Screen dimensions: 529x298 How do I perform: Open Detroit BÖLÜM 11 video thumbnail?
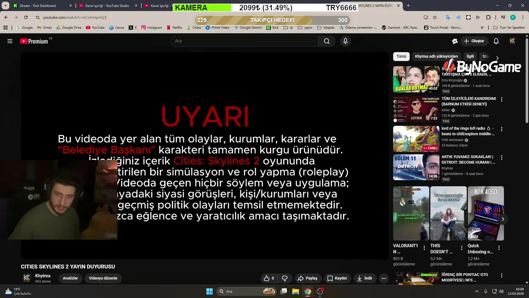(x=416, y=167)
